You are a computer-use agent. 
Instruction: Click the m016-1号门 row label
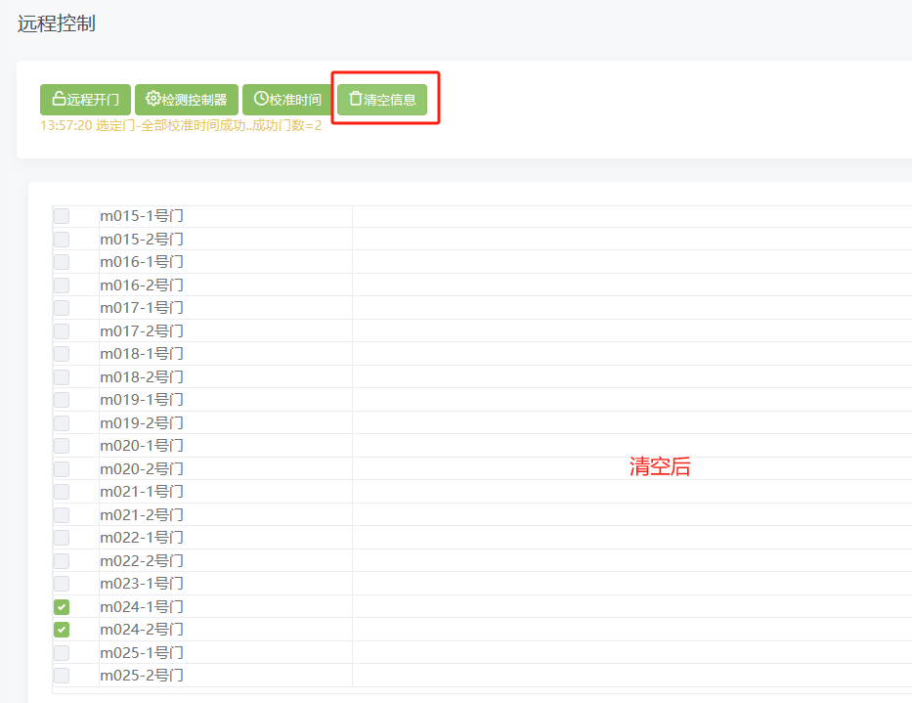[142, 262]
